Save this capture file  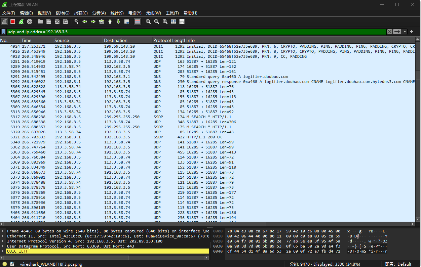49,21
